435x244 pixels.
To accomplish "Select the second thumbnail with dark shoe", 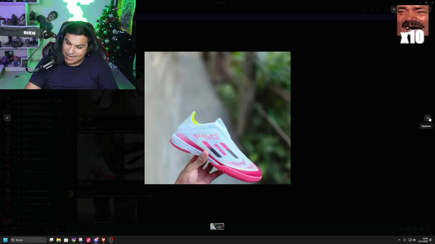I will 221,226.
